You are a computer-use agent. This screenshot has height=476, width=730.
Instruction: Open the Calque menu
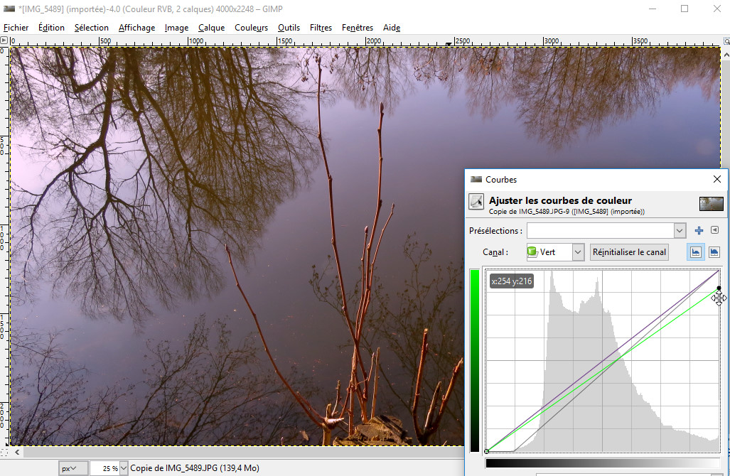pyautogui.click(x=211, y=28)
